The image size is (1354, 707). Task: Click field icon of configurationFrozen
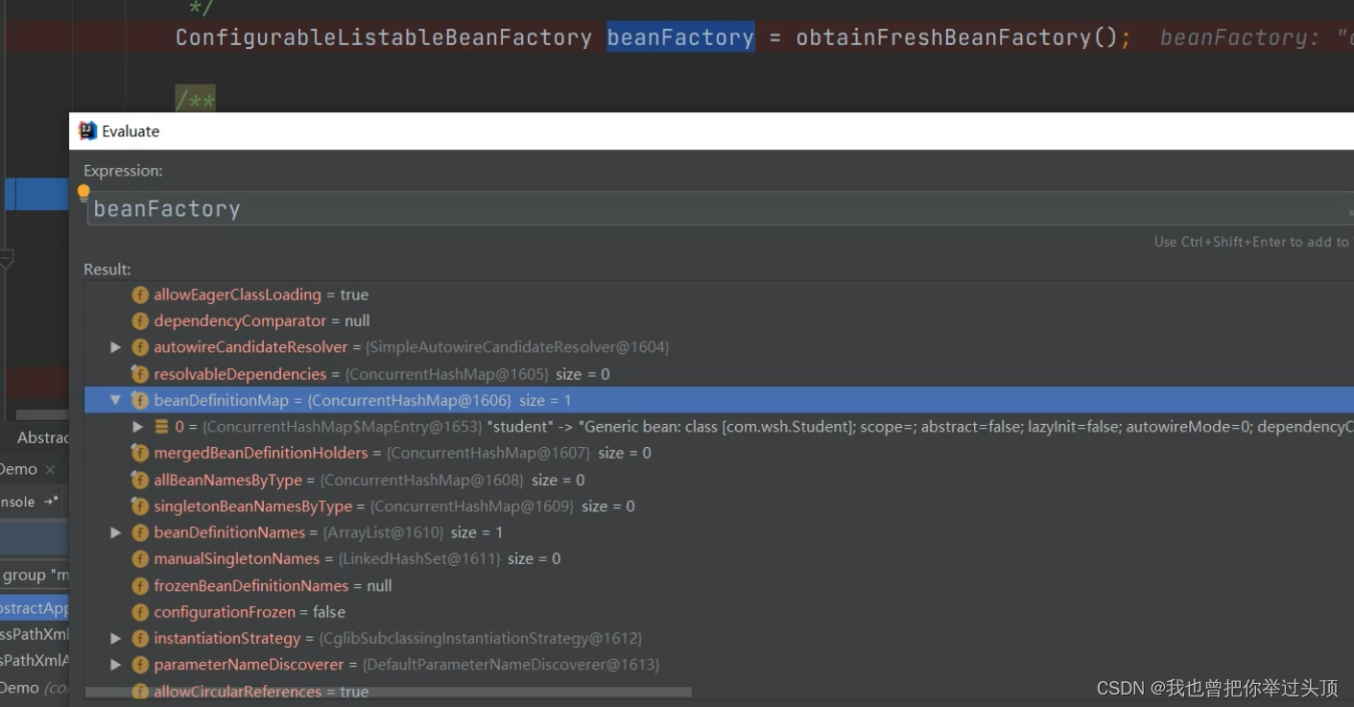tap(140, 612)
